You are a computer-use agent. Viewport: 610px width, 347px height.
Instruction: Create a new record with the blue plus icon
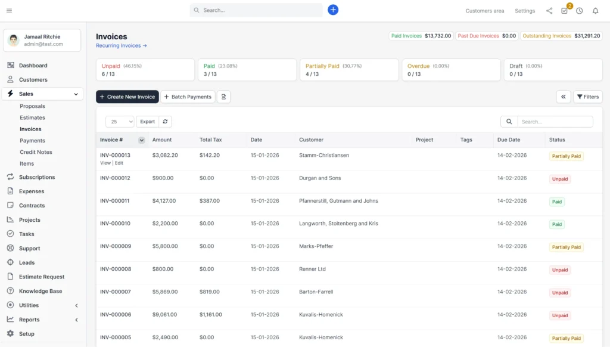click(x=333, y=10)
